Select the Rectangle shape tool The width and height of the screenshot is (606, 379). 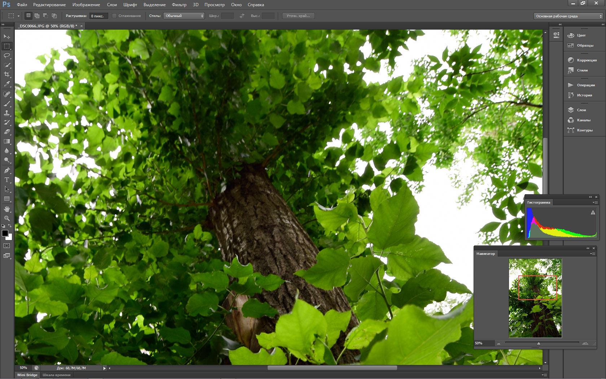(x=7, y=199)
